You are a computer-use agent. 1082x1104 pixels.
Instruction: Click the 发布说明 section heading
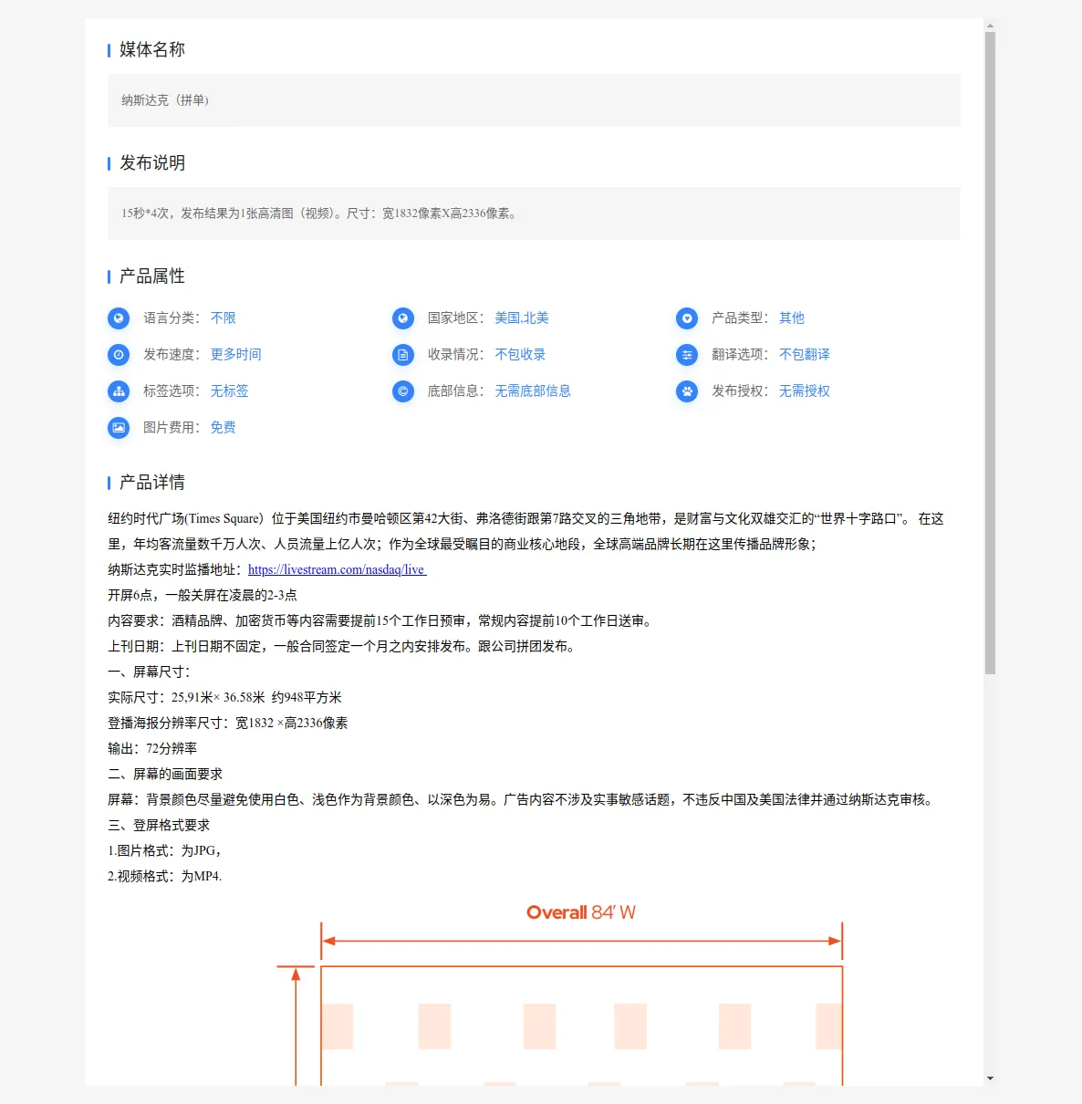pos(152,162)
